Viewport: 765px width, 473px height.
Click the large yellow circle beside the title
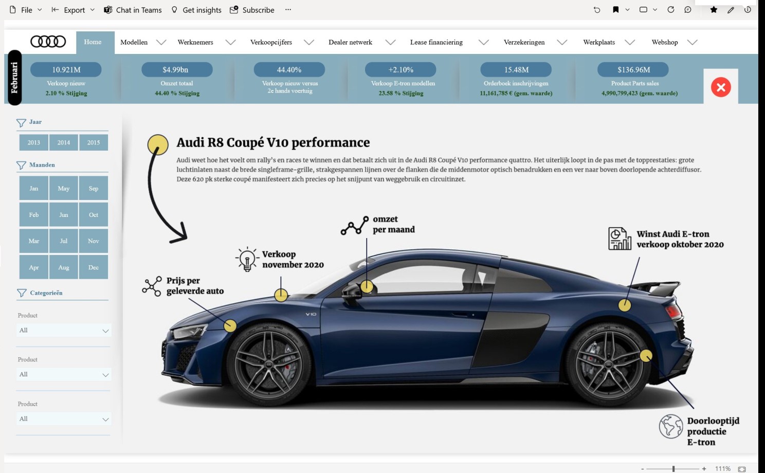[x=158, y=145]
